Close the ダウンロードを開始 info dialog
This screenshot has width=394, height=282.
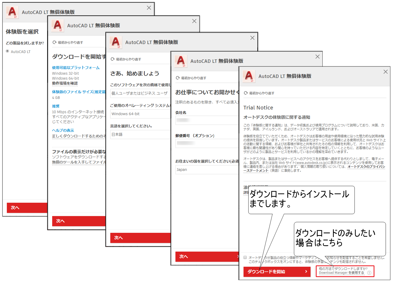[x=194, y=21]
